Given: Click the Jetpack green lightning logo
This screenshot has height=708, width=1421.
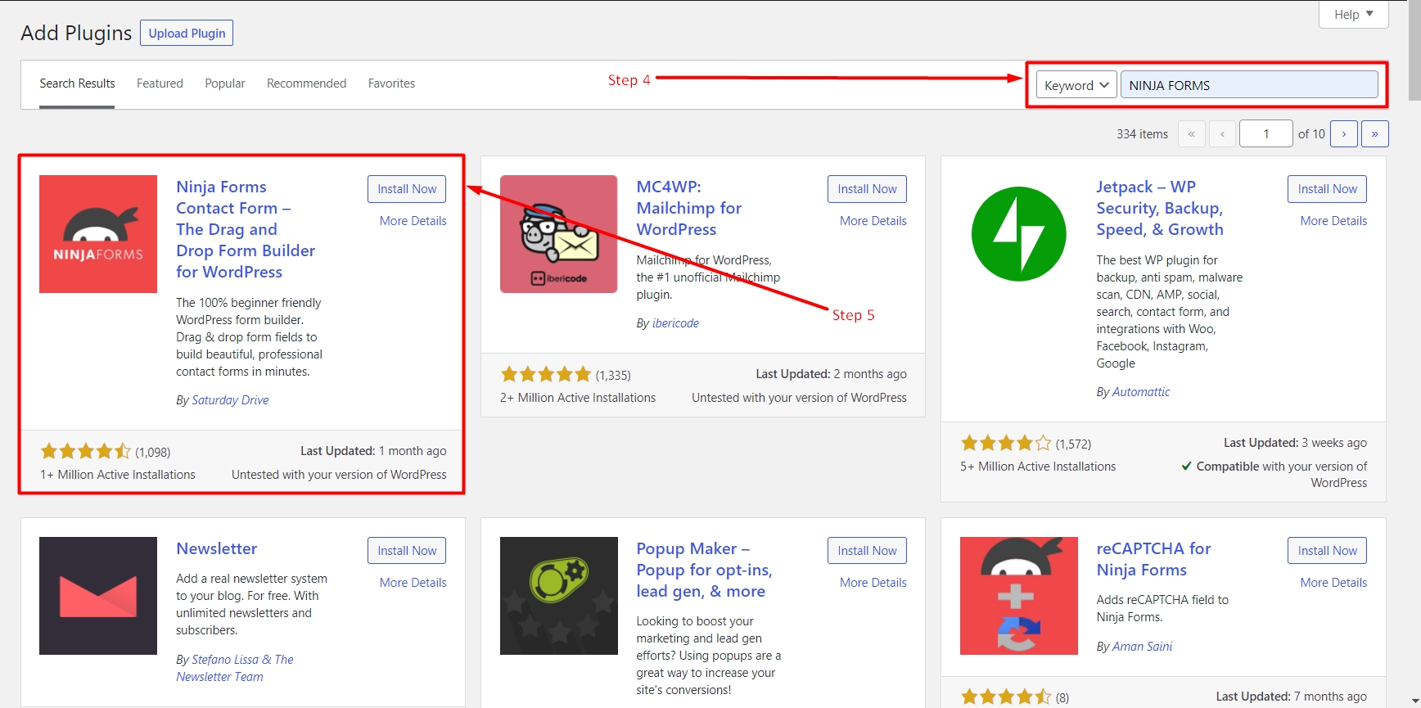Looking at the screenshot, I should pyautogui.click(x=1019, y=234).
